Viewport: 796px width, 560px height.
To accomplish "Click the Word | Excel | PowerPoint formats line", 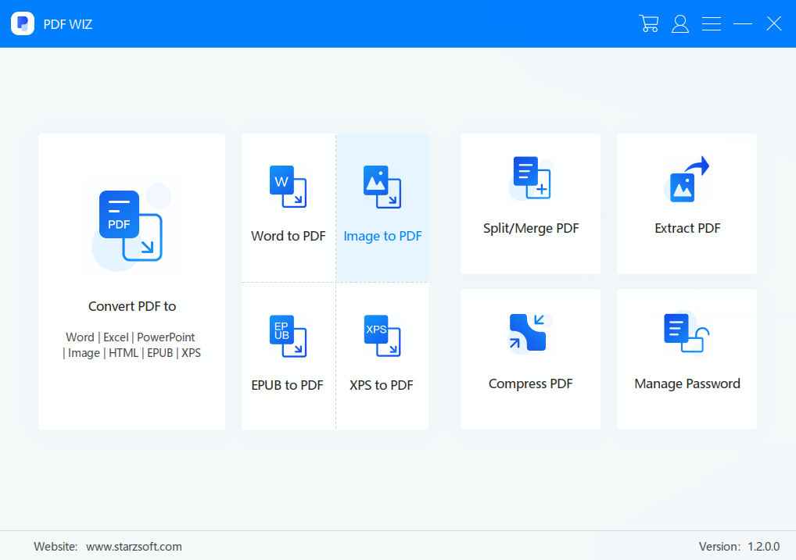I will click(x=131, y=337).
